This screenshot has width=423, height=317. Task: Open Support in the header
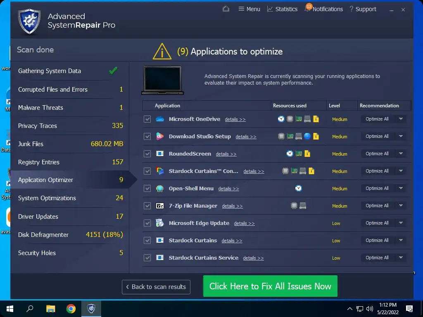363,9
